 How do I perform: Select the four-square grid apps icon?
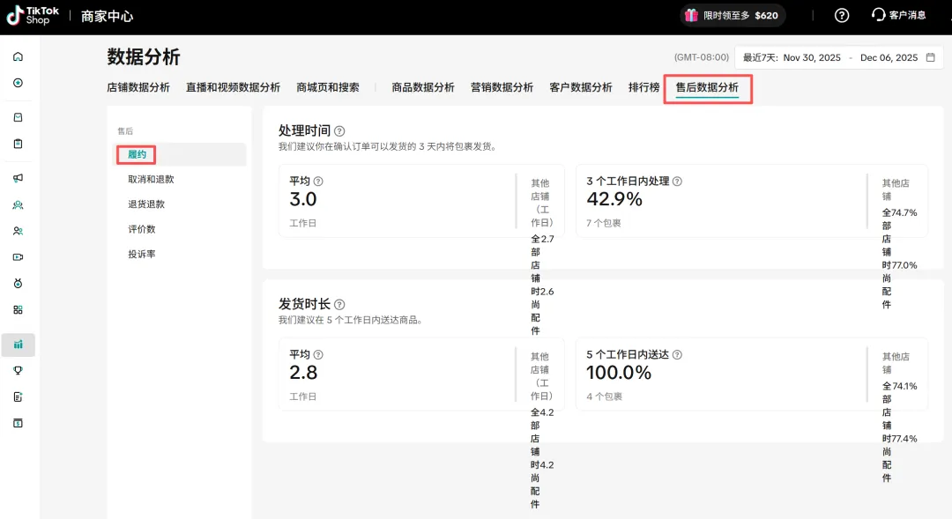pos(18,309)
